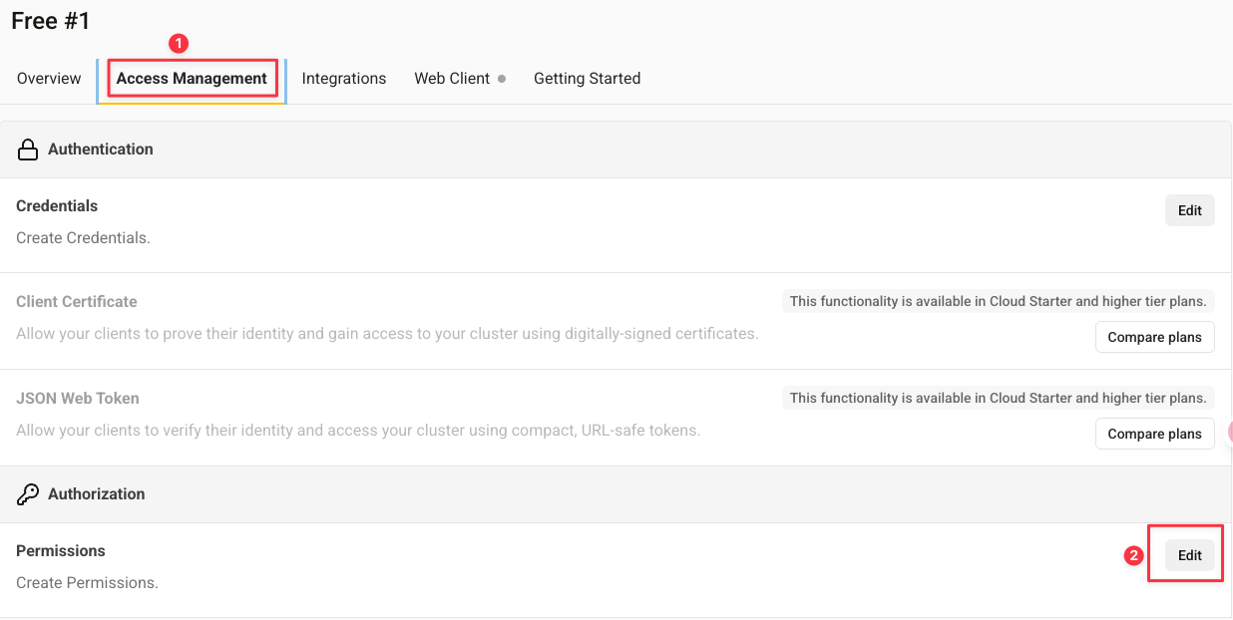The height and width of the screenshot is (620, 1233).
Task: Select the Access Management tab
Action: coord(192,79)
